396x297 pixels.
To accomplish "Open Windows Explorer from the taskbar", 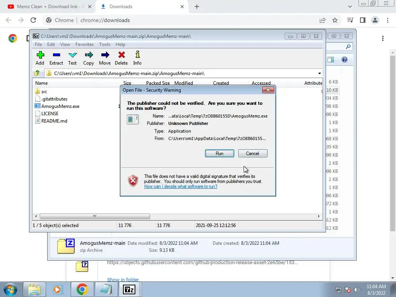I will [x=34, y=290].
